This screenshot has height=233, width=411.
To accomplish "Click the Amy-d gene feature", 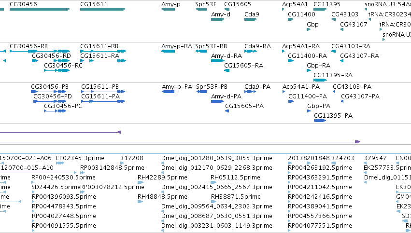I will click(x=218, y=19).
